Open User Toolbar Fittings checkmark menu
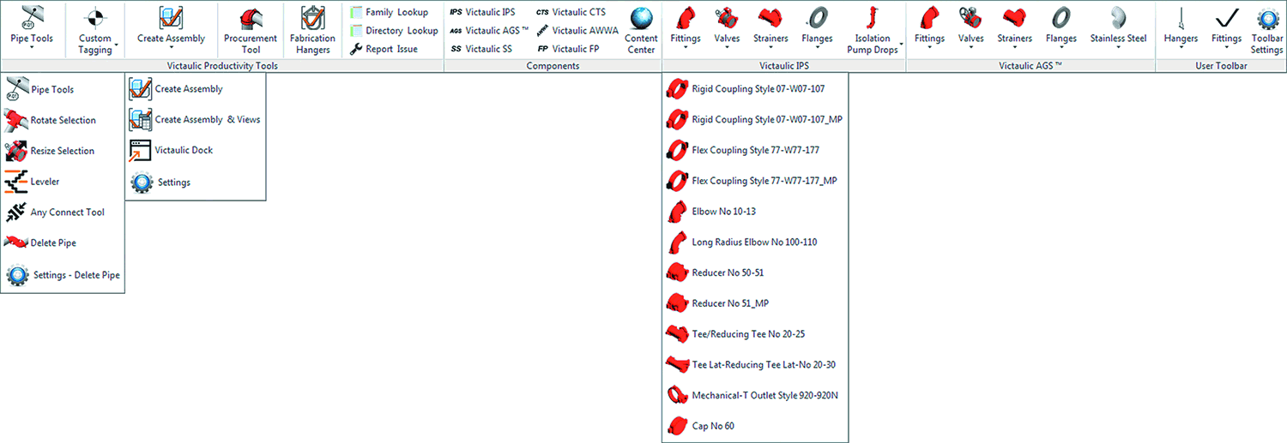This screenshot has width=1287, height=443. [x=1226, y=27]
